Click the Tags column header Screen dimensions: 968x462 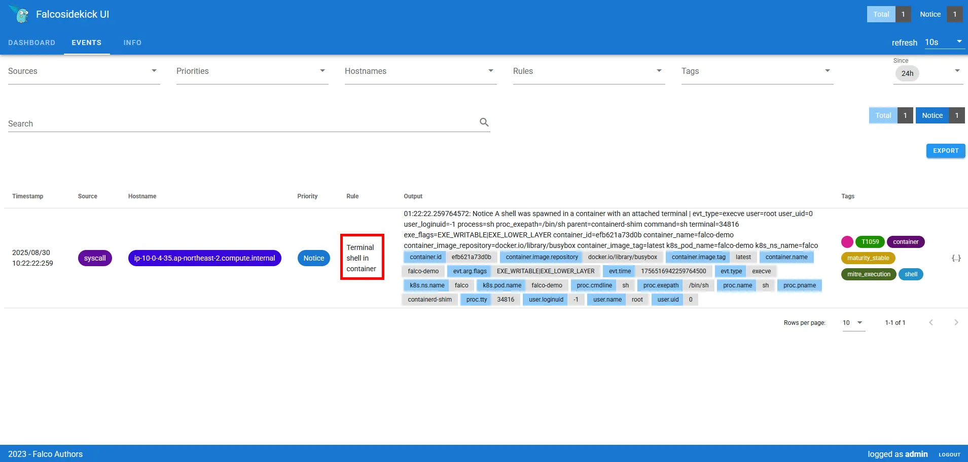848,196
